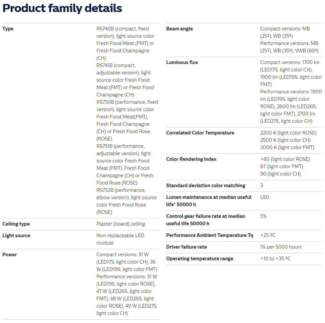Select the 2200 K (light color ROSE) value
The image size is (325, 323).
tap(288, 133)
